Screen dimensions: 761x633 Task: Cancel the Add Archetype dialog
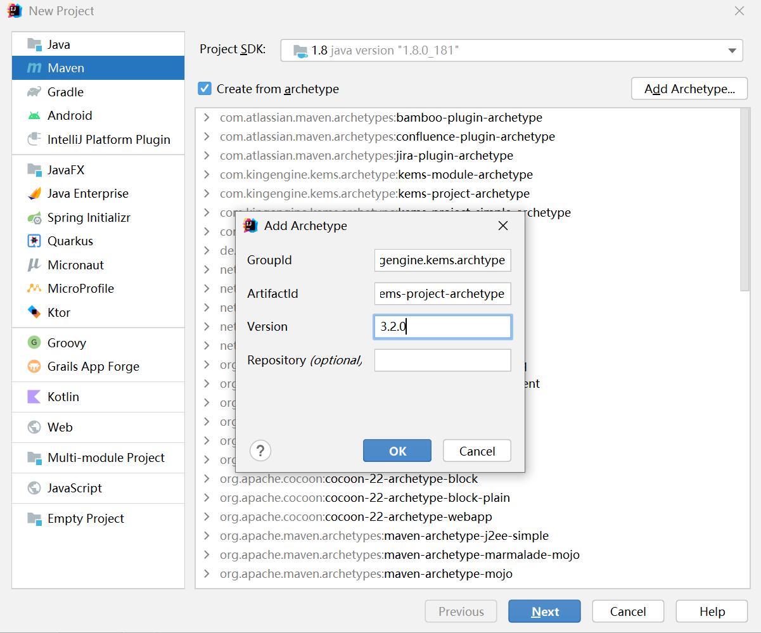click(477, 451)
